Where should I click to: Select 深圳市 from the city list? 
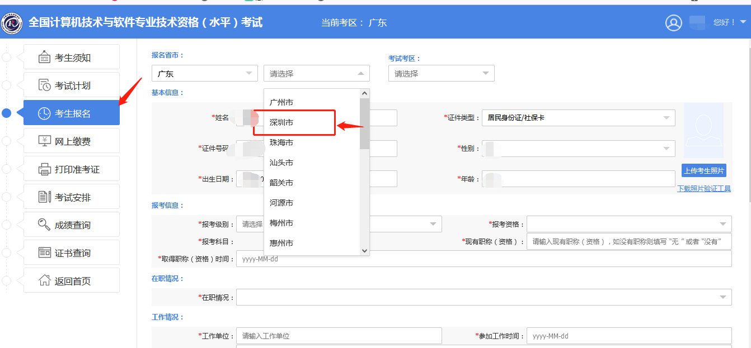point(295,122)
